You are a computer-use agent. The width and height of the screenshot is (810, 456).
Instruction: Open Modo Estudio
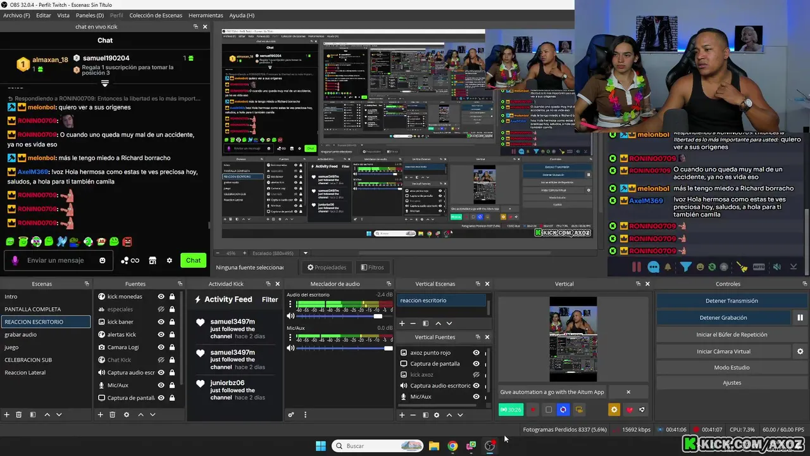click(732, 367)
